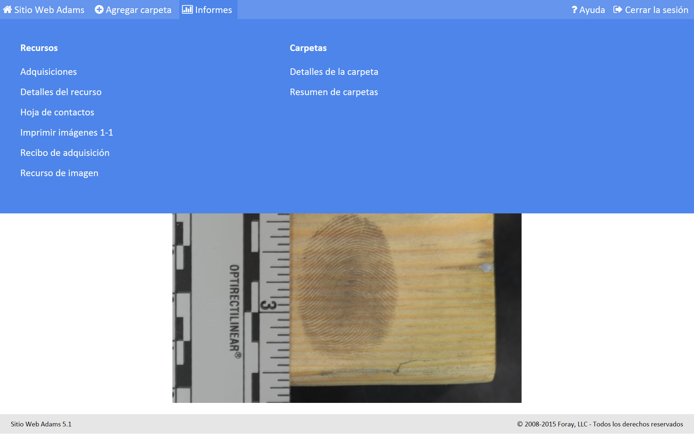Collapse the Informes dropdown menu
Screen dimensions: 694x434
[213, 10]
